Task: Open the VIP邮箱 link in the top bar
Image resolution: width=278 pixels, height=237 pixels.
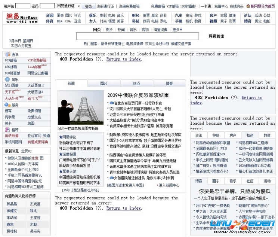Action: pos(173,6)
